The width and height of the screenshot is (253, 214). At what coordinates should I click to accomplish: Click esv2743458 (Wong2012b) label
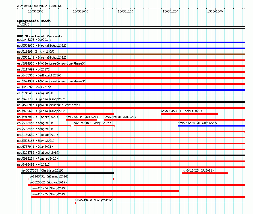[36, 129]
